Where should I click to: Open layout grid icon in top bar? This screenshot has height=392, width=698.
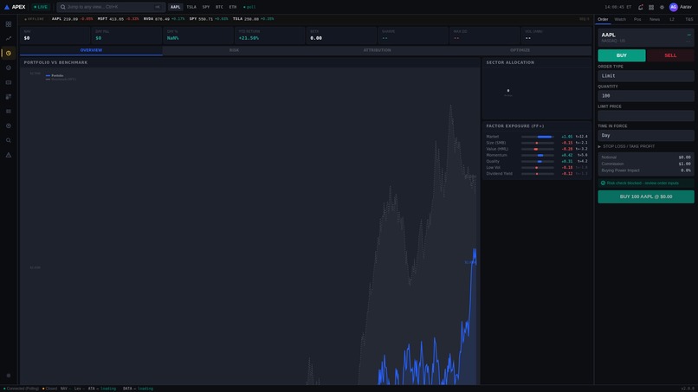tap(651, 7)
